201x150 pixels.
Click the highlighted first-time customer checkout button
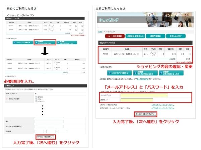[x=45, y=43]
